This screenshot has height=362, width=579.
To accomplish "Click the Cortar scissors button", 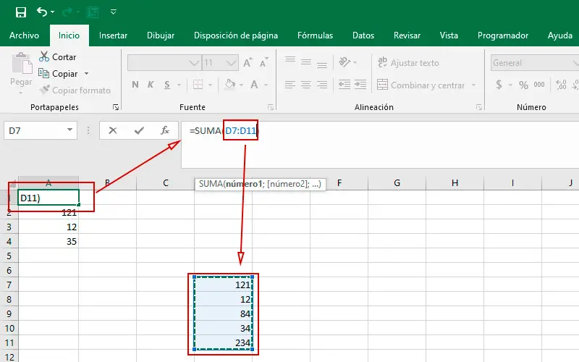I will tap(58, 57).
